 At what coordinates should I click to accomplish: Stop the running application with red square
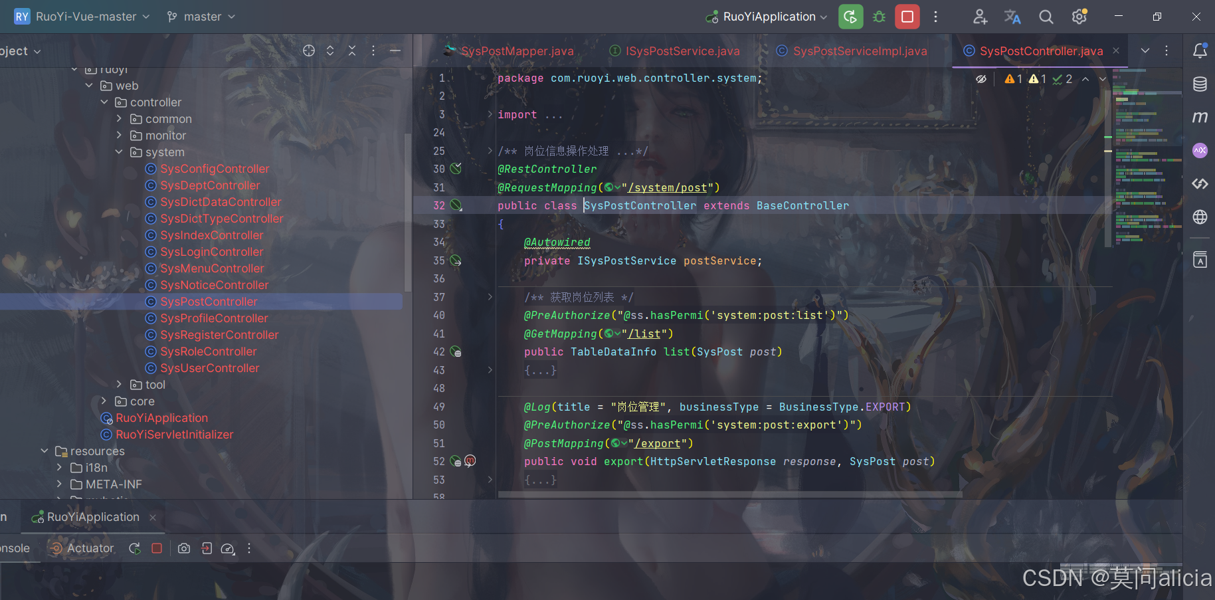coord(907,17)
